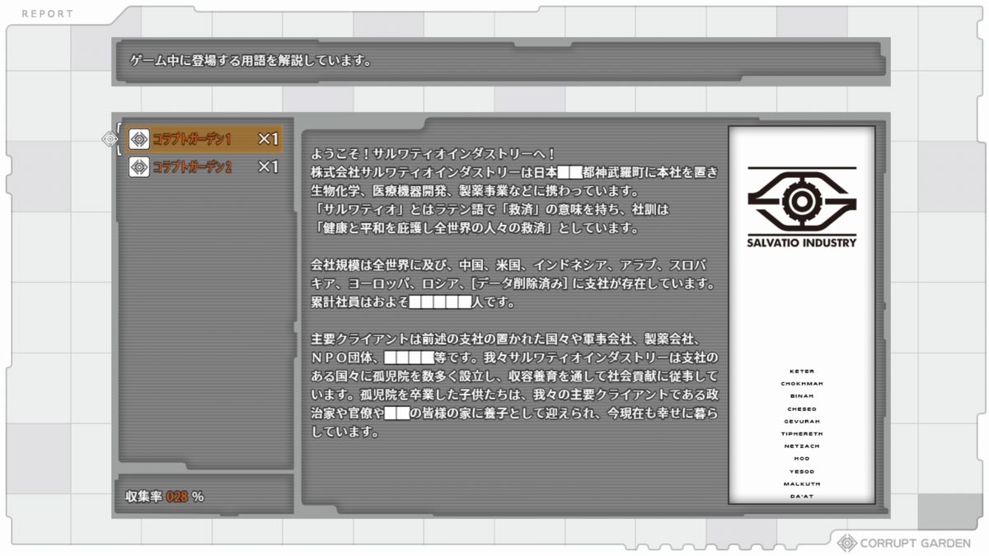This screenshot has width=989, height=556.
Task: Click the gear icon beside コラプトガーデン1
Action: click(139, 139)
